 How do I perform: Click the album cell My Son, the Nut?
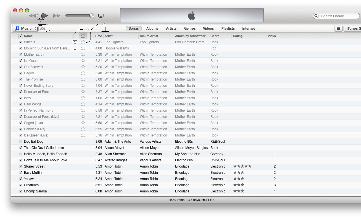(187, 154)
